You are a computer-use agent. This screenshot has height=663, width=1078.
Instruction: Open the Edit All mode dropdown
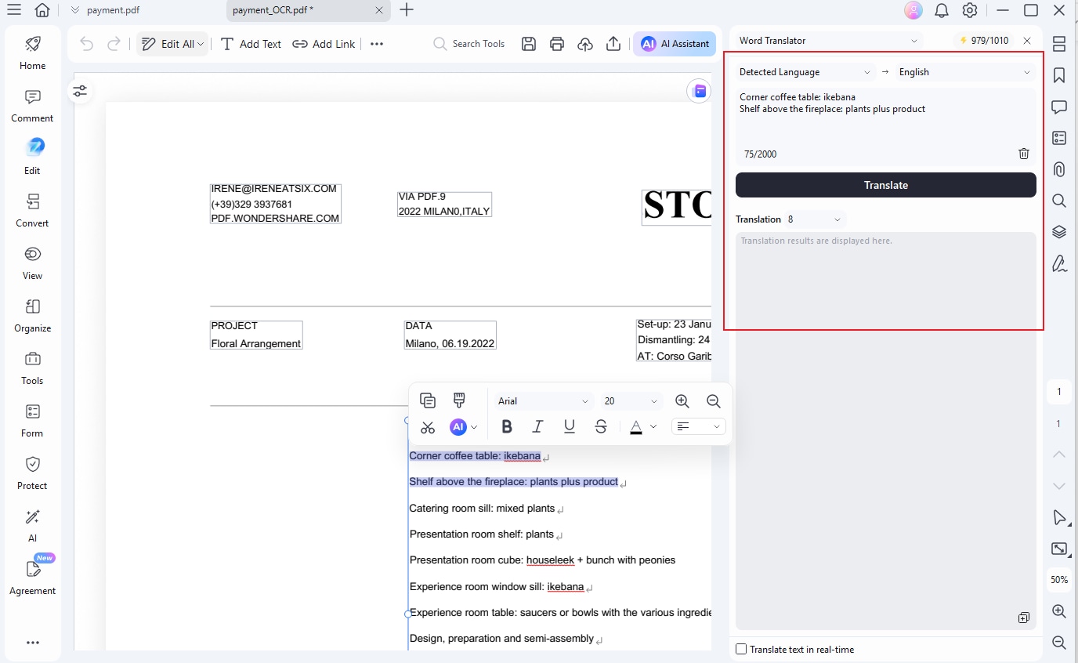click(x=172, y=44)
